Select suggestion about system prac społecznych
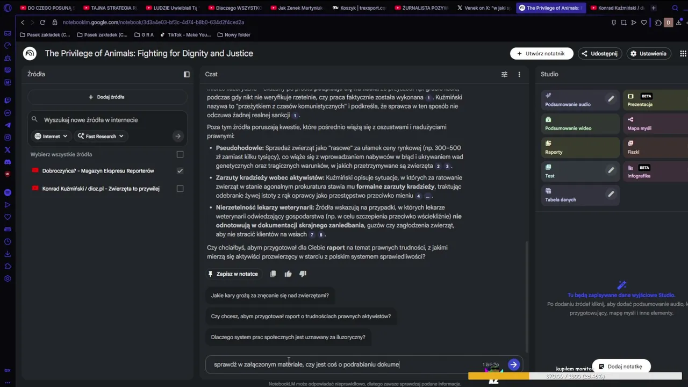 tap(288, 338)
